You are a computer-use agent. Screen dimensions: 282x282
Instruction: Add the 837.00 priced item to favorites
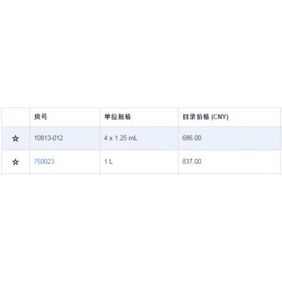[x=15, y=162]
